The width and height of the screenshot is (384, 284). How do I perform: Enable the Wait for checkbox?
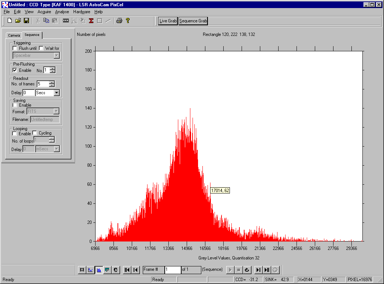pyautogui.click(x=41, y=48)
